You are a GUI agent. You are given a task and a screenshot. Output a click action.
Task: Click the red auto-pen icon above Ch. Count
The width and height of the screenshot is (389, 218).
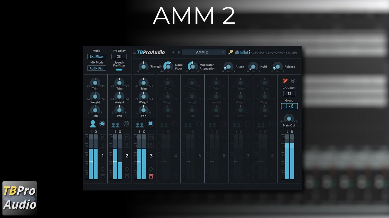285,81
